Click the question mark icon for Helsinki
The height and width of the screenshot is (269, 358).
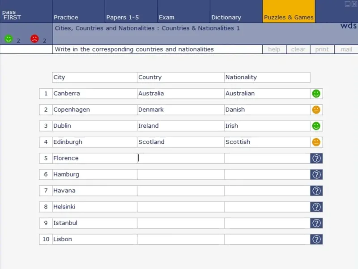(x=316, y=207)
